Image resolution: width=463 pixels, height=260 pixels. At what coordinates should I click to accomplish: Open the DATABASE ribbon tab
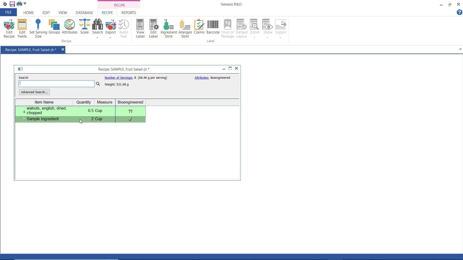click(x=84, y=13)
